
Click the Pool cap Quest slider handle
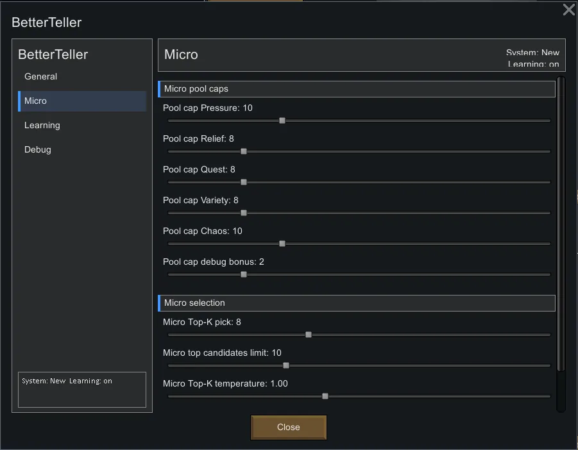pos(244,182)
